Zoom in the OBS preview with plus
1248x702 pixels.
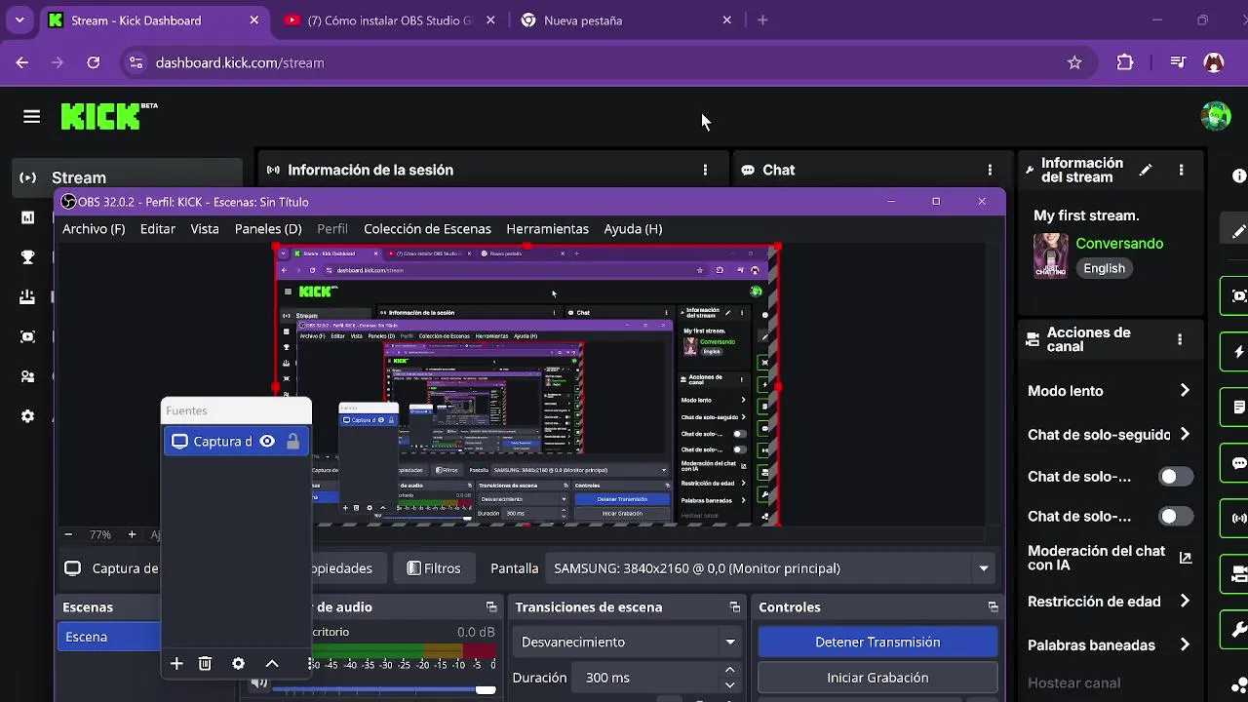132,534
